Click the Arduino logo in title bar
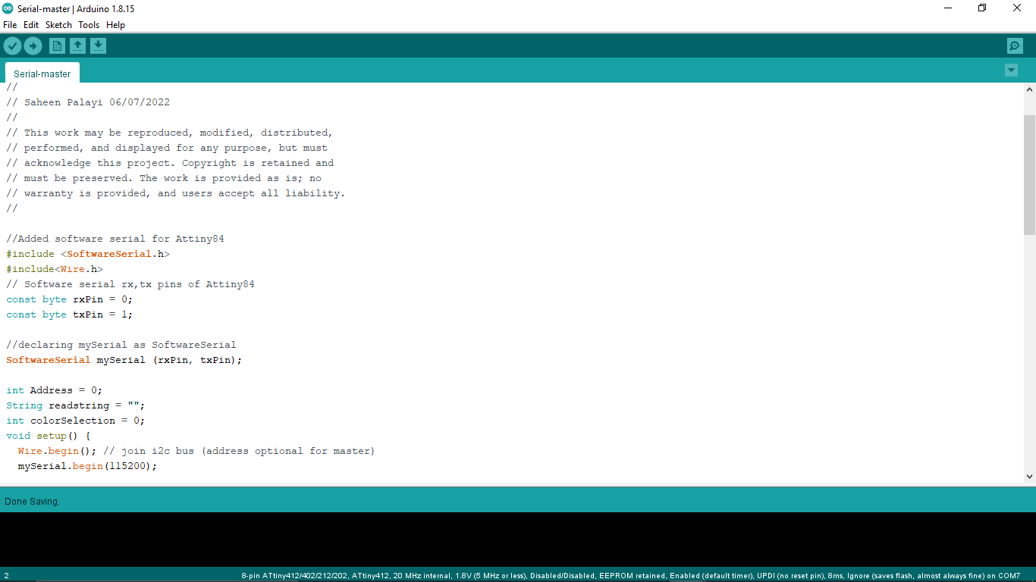The height and width of the screenshot is (582, 1036). click(8, 8)
